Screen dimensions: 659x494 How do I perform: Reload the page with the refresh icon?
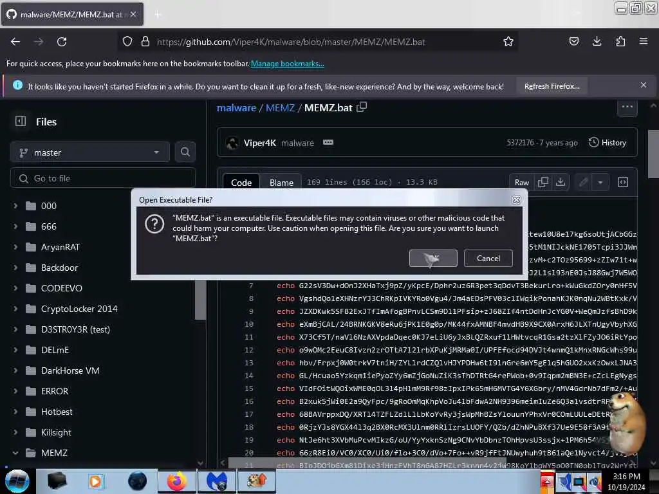tap(62, 42)
